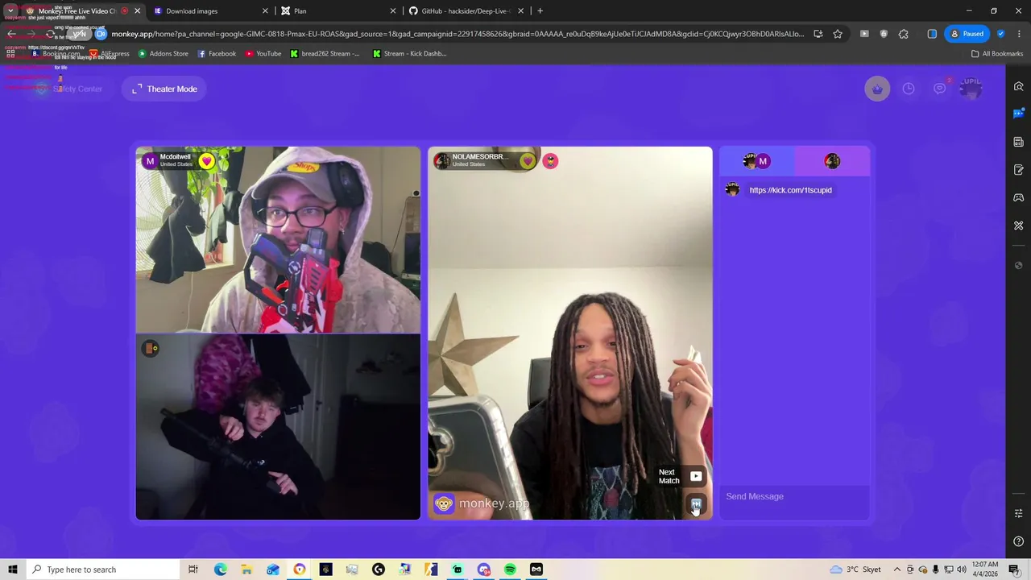This screenshot has height=580, width=1031.
Task: Launch Microsoft Edge from taskbar
Action: point(220,570)
